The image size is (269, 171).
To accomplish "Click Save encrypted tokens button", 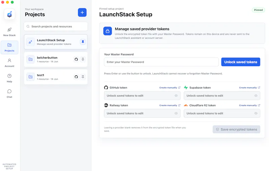I will coord(236,130).
